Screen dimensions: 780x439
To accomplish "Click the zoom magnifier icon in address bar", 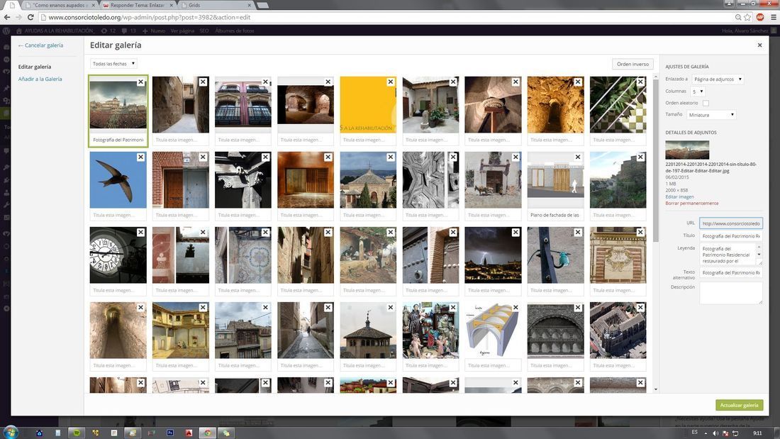I will point(738,18).
